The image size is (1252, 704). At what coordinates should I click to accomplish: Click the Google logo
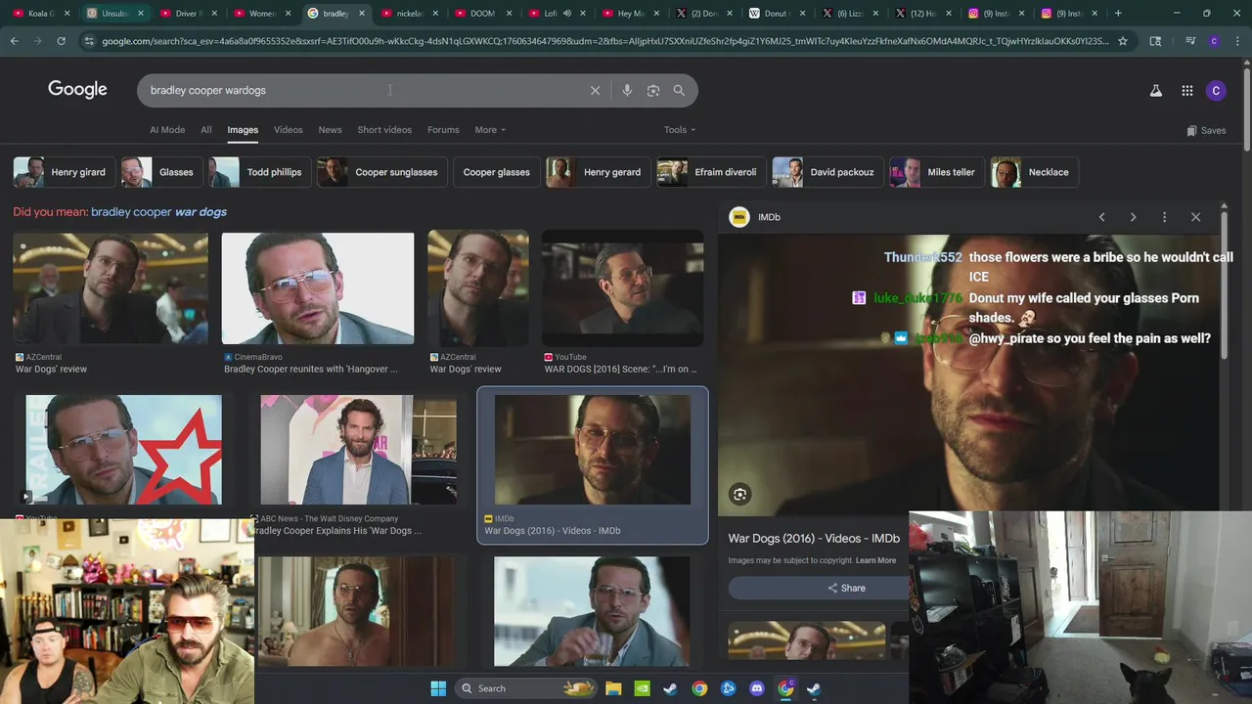pos(77,89)
